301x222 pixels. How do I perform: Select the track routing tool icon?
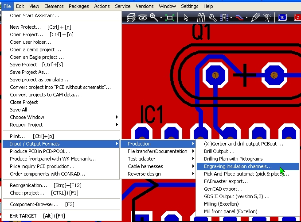coord(239,18)
